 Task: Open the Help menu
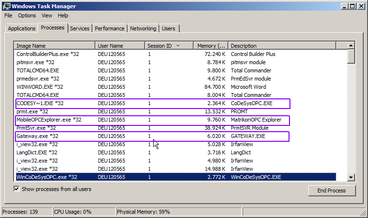pos(63,15)
